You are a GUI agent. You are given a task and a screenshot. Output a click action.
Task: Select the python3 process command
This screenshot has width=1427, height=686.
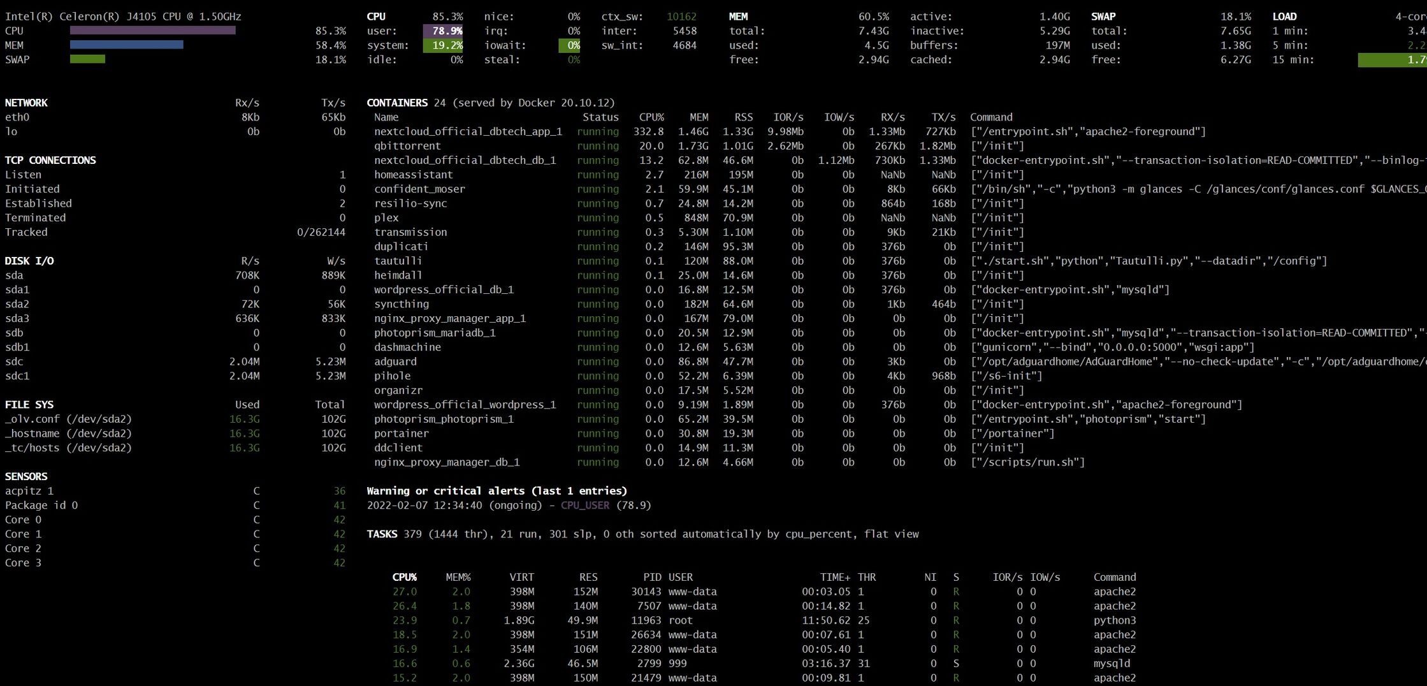click(x=1115, y=620)
